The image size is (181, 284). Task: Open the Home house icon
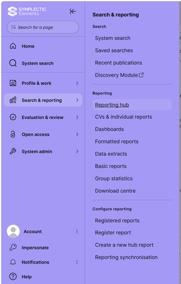click(x=13, y=46)
